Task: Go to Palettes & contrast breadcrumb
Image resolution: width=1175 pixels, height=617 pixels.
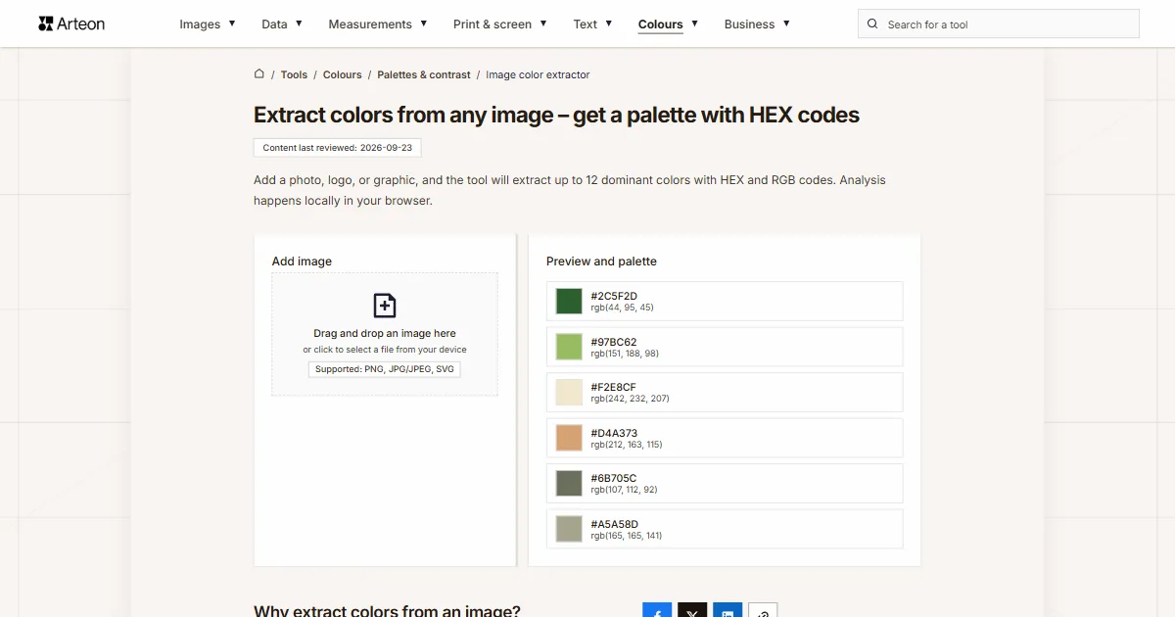Action: click(x=424, y=74)
